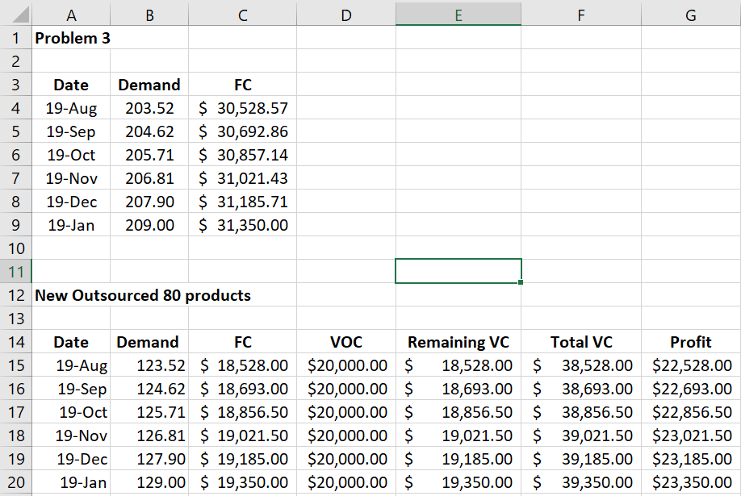Click demand value 205.71
The image size is (741, 496).
(149, 155)
